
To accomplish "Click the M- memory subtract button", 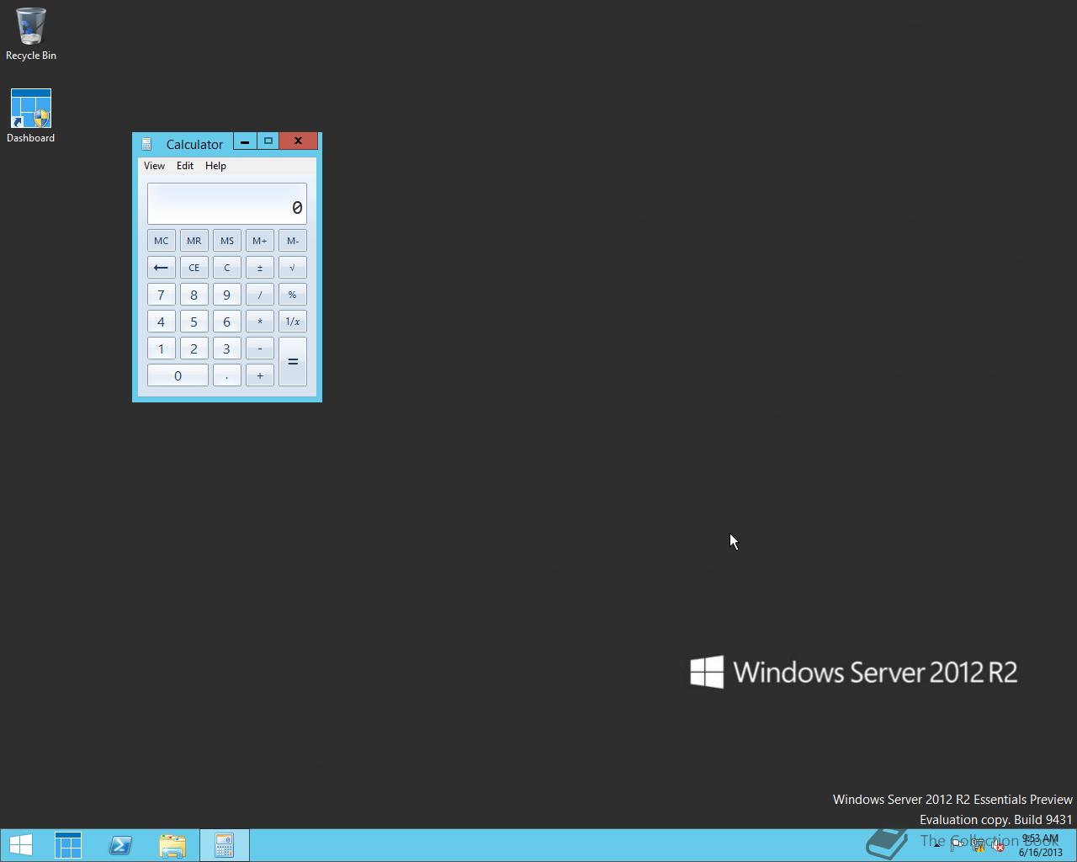I will [x=293, y=241].
